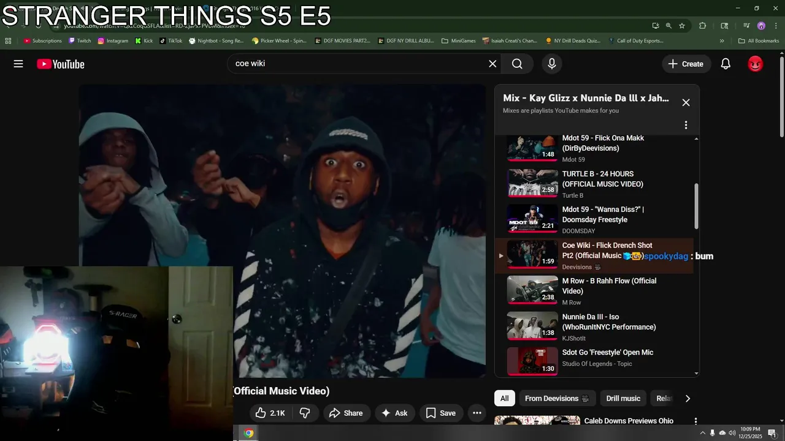Viewport: 785px width, 441px height.
Task: Show more filter chips with right arrow
Action: [x=687, y=398]
